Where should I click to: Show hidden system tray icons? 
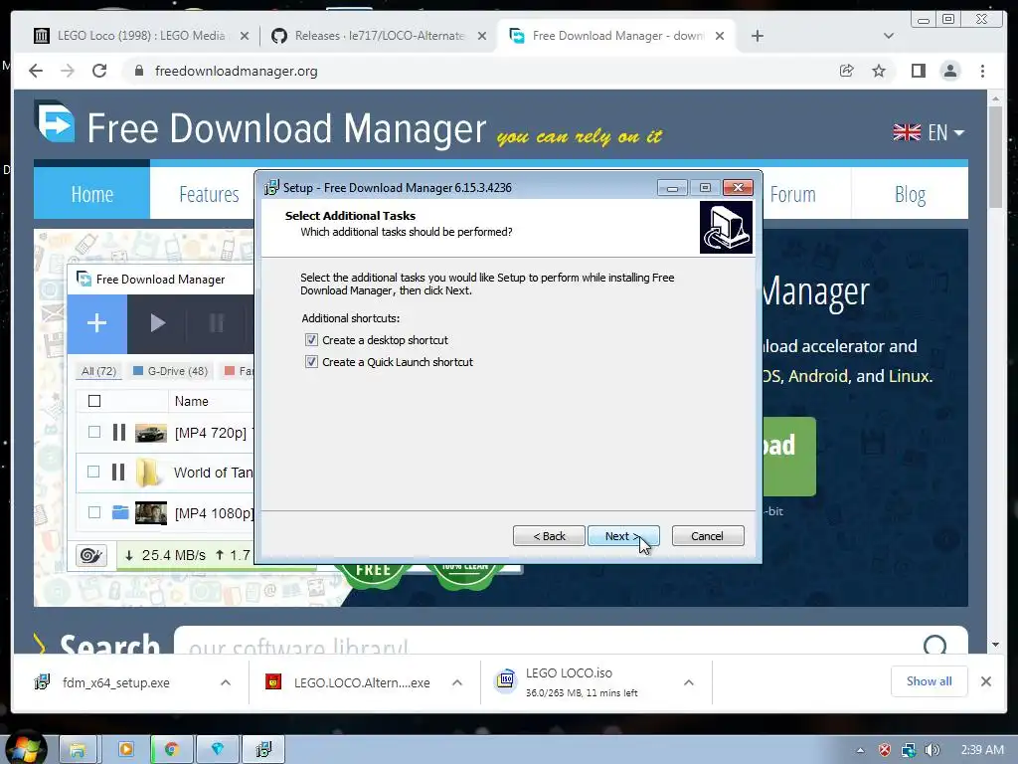pyautogui.click(x=860, y=750)
